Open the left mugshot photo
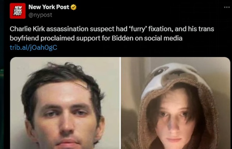This screenshot has width=232, height=149. tap(65, 103)
